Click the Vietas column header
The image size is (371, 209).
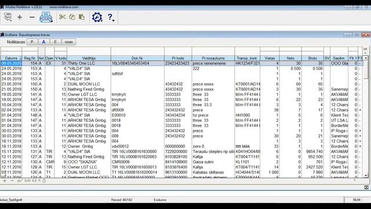coord(270,58)
